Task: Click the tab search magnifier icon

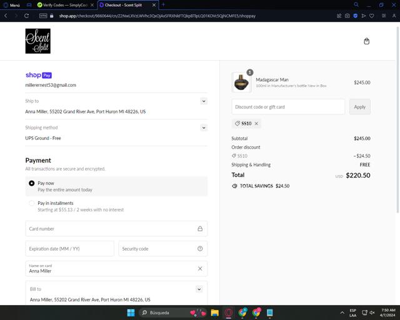Action: click(x=356, y=4)
